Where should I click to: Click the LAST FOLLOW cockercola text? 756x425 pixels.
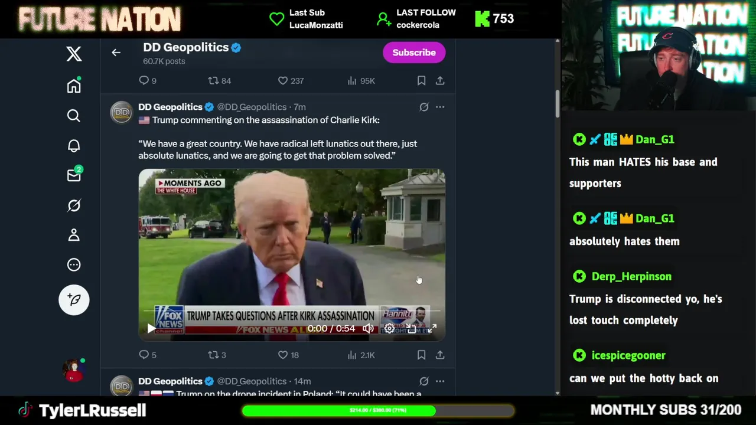[426, 19]
